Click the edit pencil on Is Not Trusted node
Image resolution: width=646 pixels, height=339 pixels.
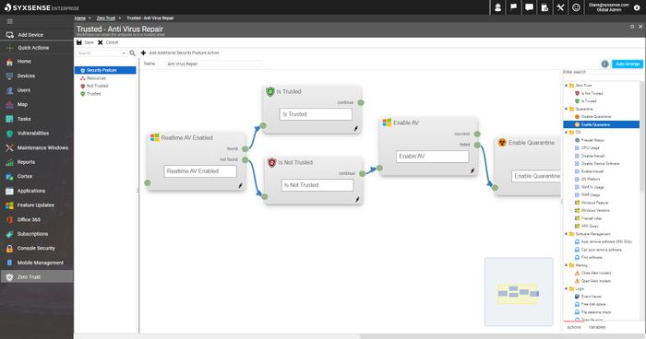[x=357, y=199]
